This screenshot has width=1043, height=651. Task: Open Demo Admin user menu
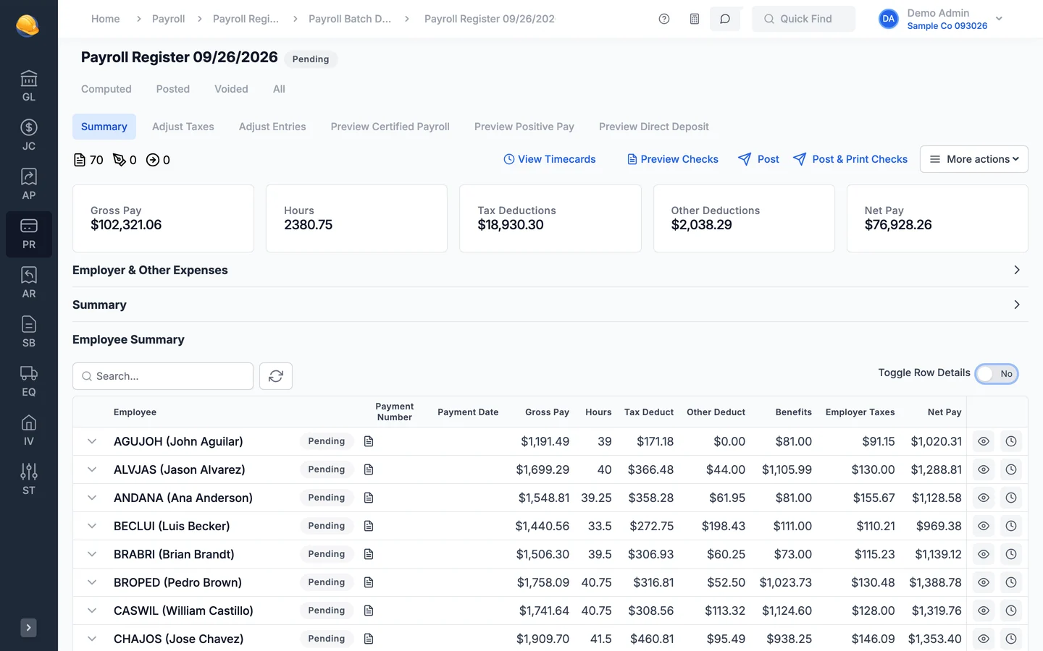click(940, 19)
